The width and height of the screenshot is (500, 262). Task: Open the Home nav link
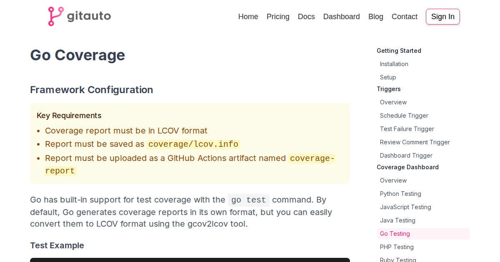[248, 17]
